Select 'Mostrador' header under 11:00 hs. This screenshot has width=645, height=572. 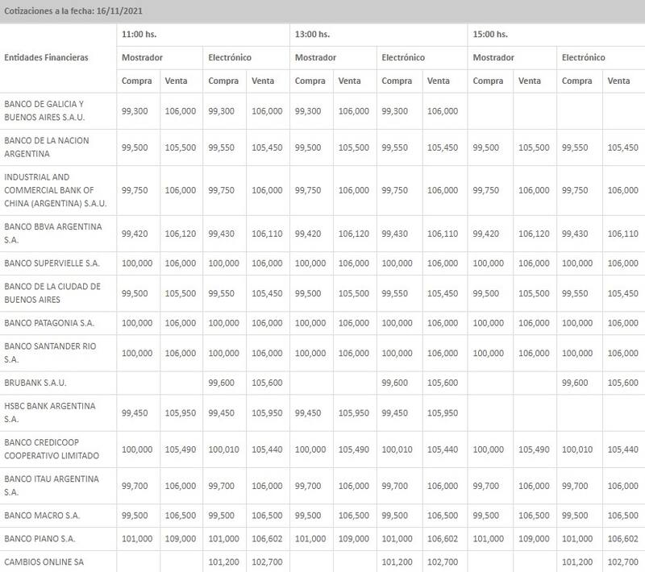pos(142,58)
